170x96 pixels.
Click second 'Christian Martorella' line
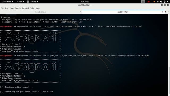click(14, 76)
